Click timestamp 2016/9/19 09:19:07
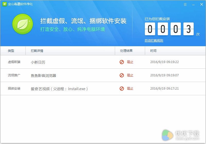Viewport: 206px width, 144px height. click(x=164, y=75)
